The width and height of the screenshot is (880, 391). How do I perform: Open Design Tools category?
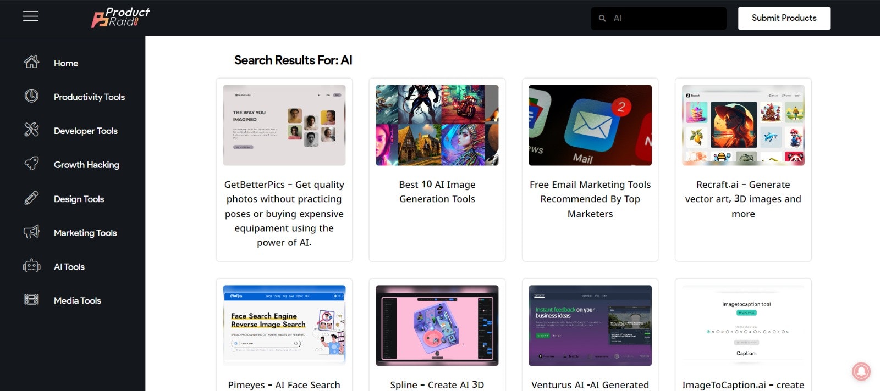(79, 199)
